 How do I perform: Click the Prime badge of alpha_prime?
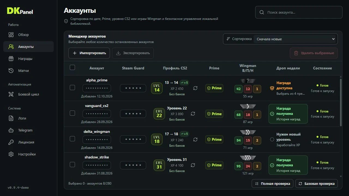pos(214,88)
